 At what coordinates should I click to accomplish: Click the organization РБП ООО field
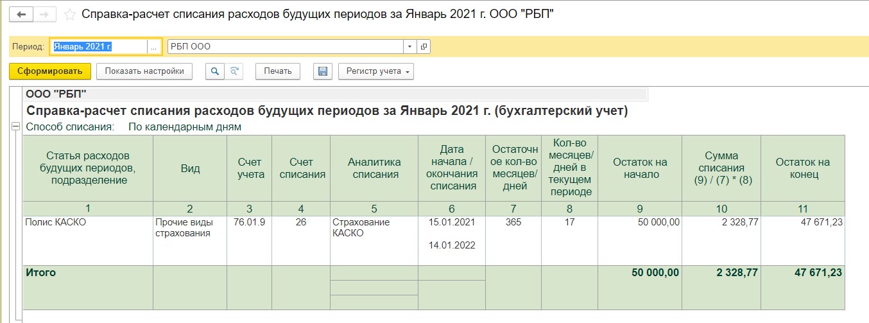(285, 46)
